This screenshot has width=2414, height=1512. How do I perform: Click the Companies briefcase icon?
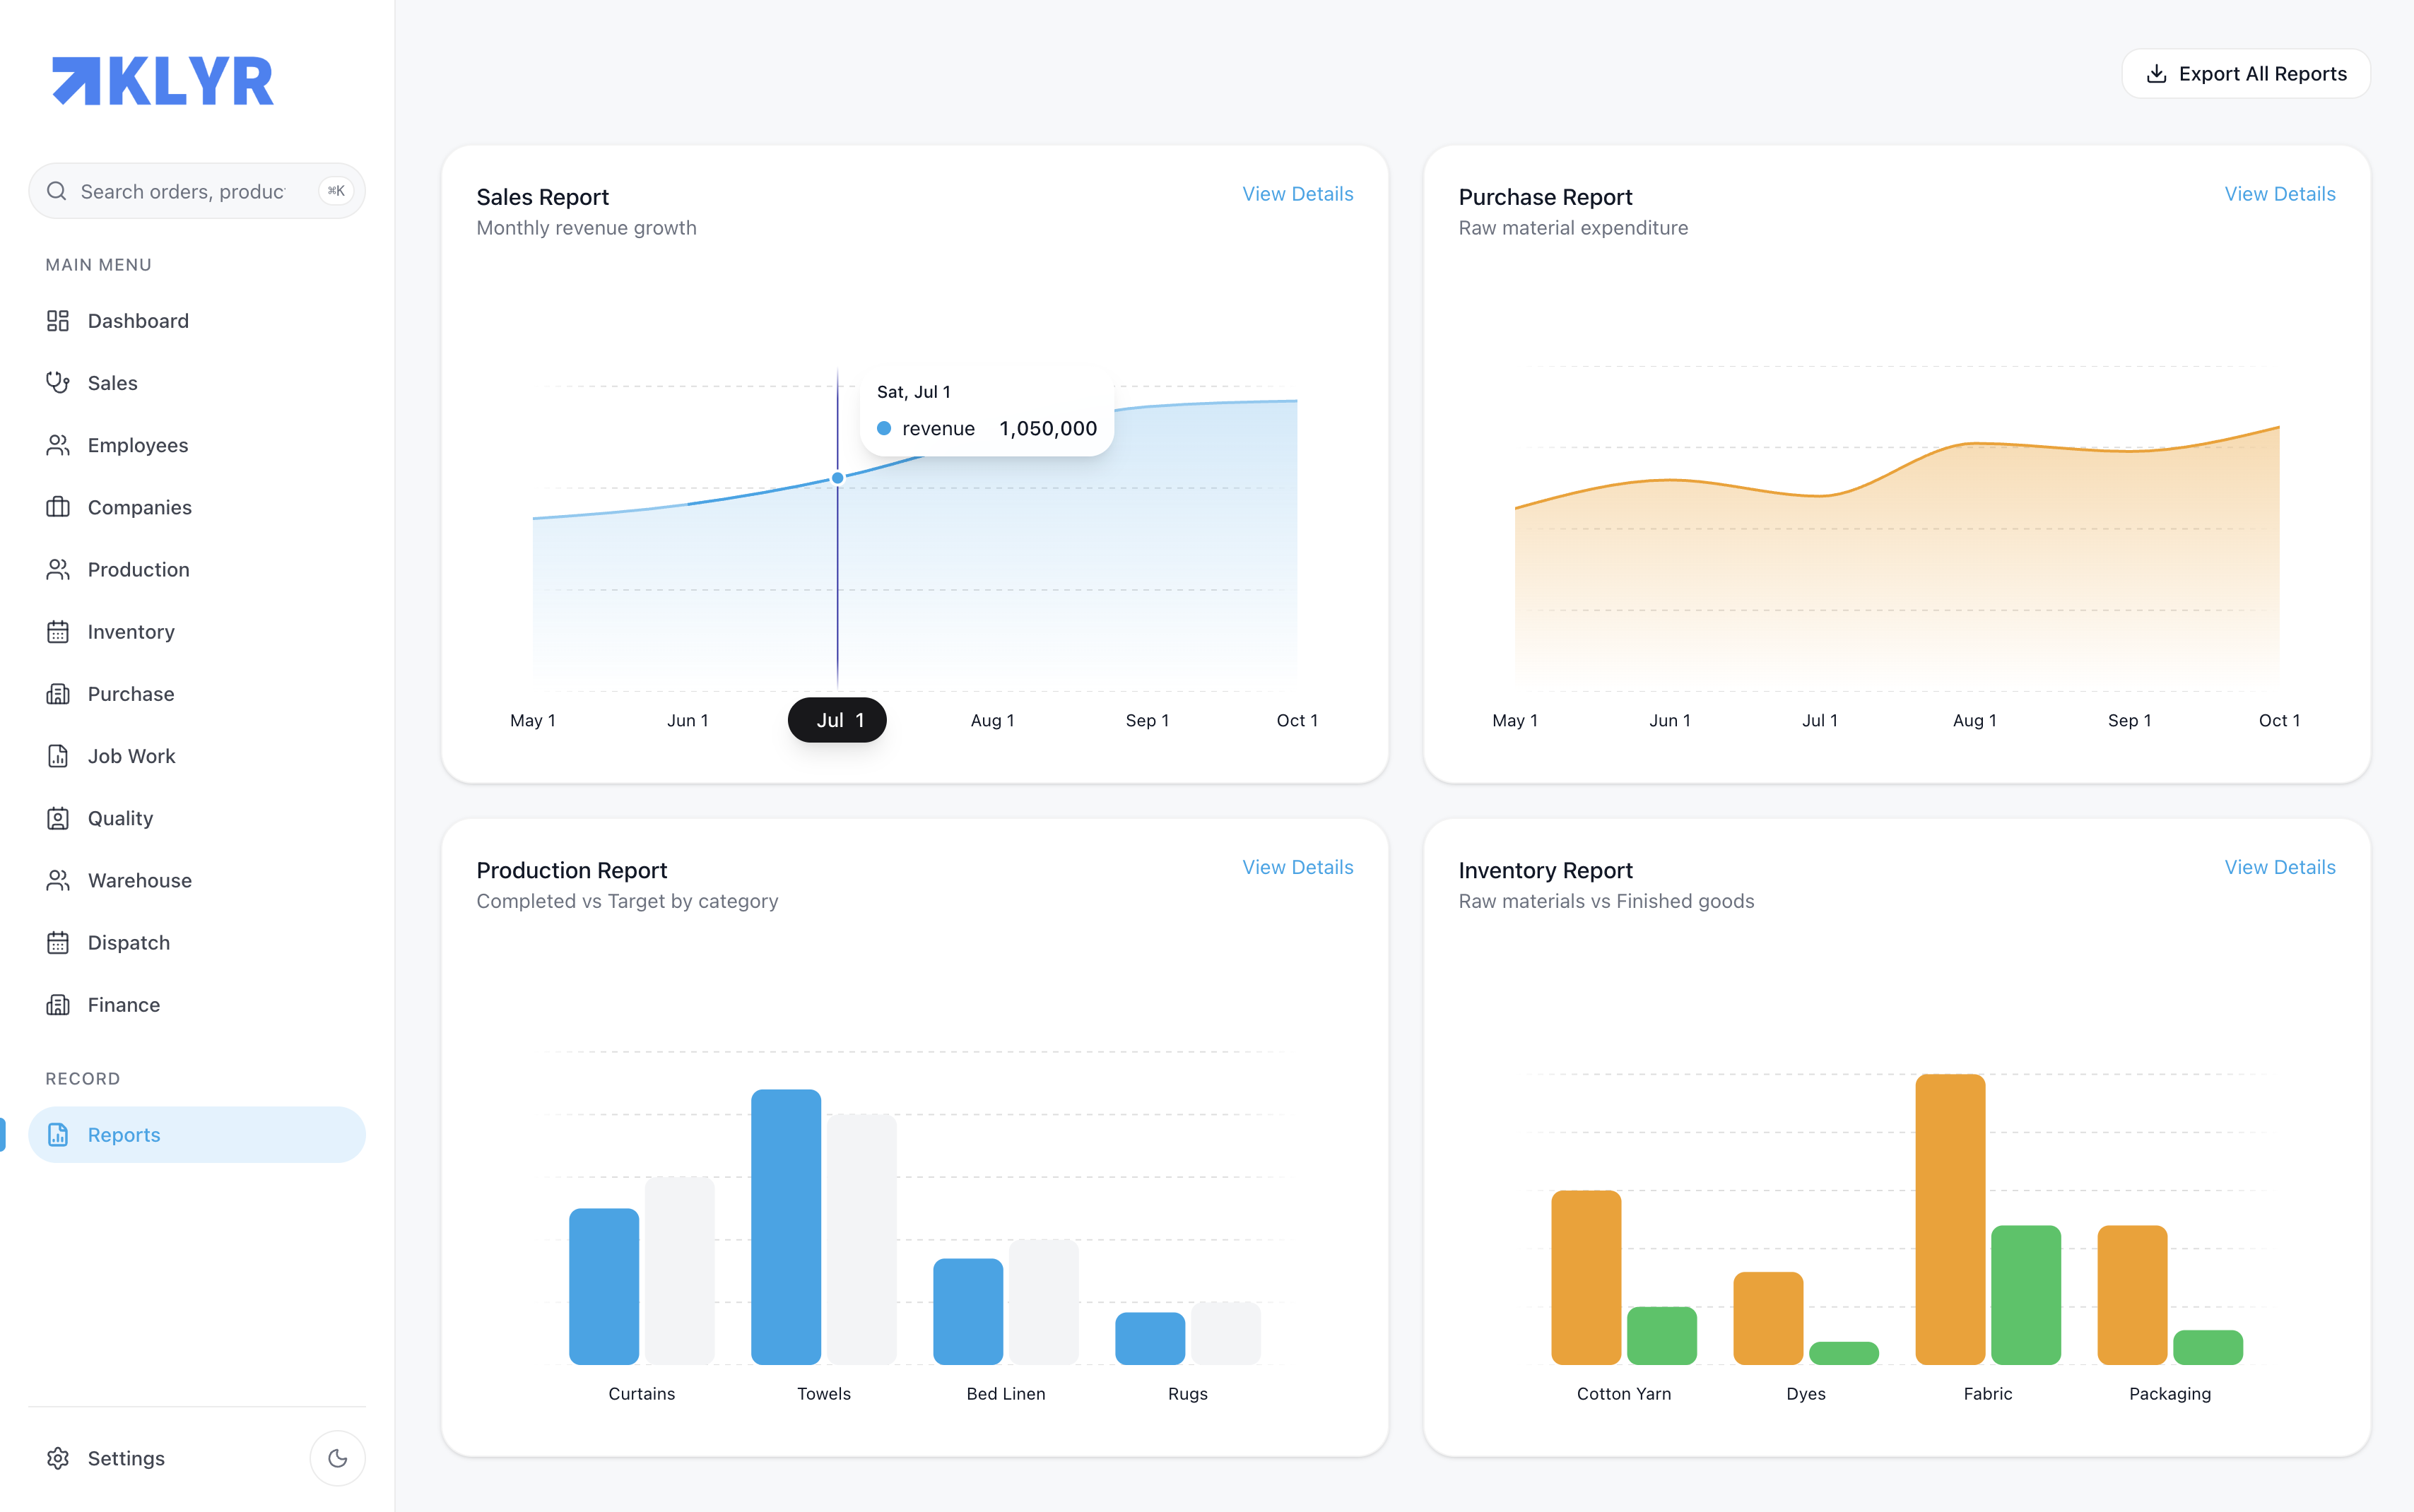58,507
